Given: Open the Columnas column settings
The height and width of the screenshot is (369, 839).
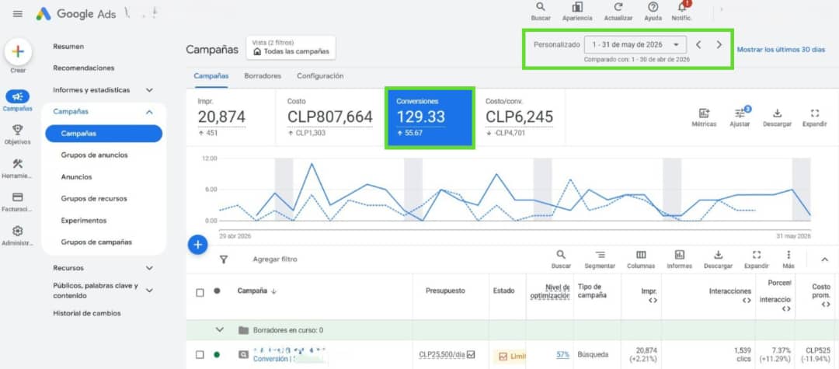Looking at the screenshot, I should (640, 259).
